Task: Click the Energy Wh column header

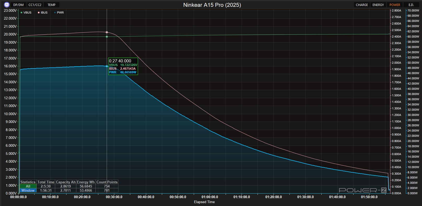Action: pos(86,182)
